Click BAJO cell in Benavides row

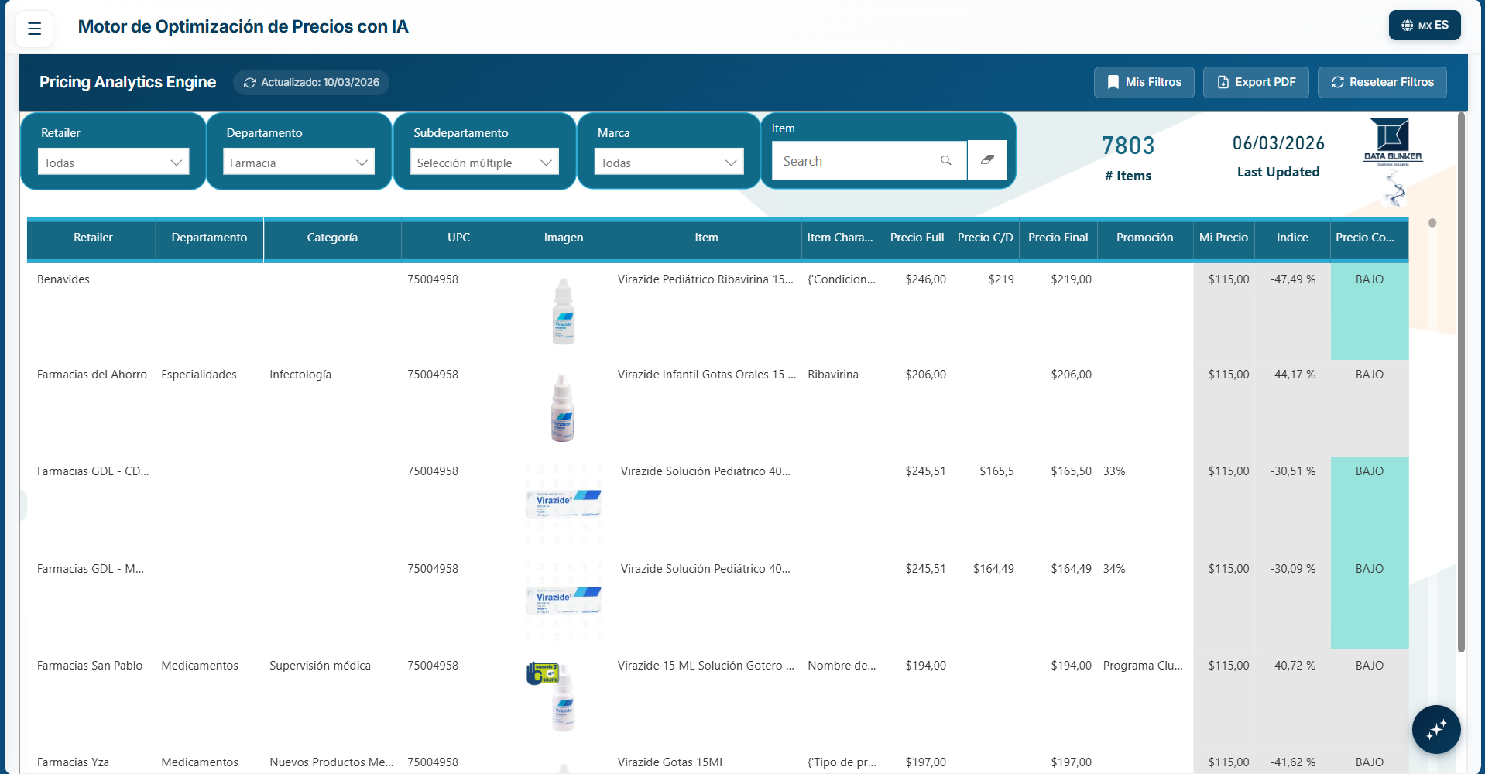[1370, 311]
